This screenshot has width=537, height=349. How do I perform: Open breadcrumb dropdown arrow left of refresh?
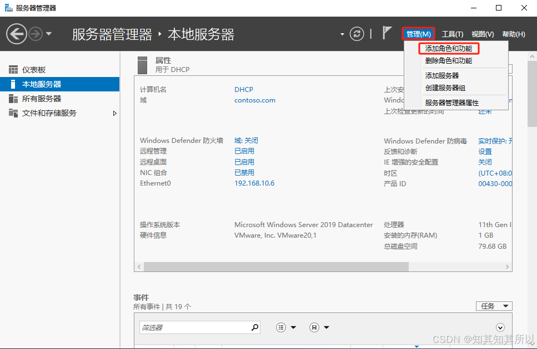click(342, 34)
